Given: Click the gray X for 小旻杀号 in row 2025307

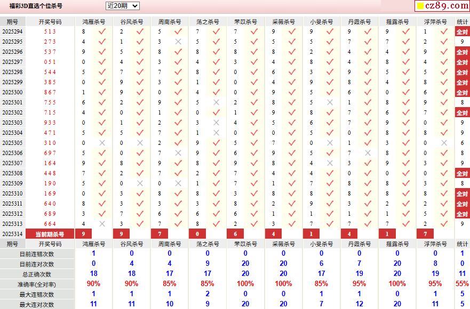Looking at the screenshot, I should point(330,163).
